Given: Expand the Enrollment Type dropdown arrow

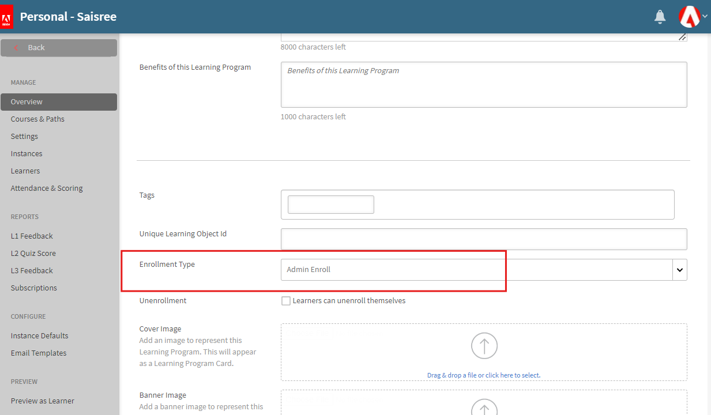Looking at the screenshot, I should click(x=679, y=270).
